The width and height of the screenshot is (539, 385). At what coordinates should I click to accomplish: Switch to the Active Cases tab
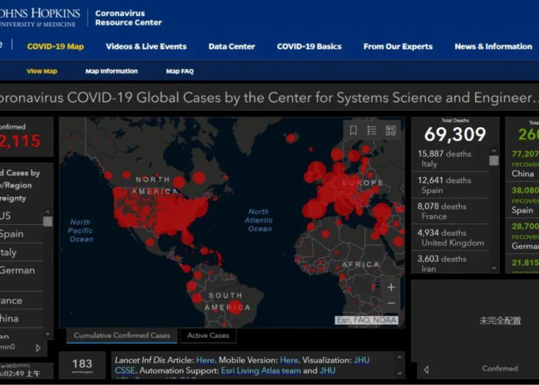[x=208, y=336]
